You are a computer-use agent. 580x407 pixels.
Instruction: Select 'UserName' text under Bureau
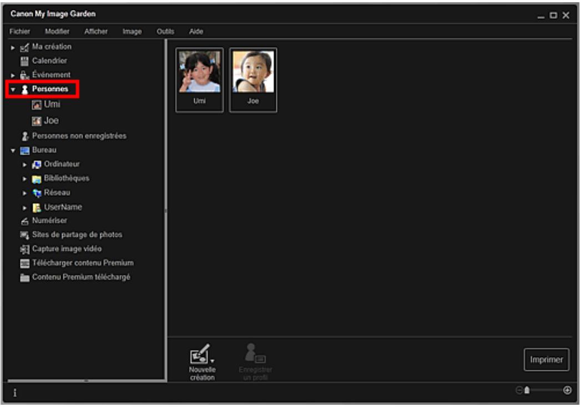click(x=63, y=207)
